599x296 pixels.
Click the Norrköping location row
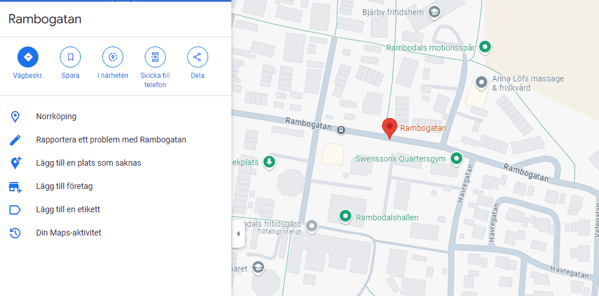(56, 116)
